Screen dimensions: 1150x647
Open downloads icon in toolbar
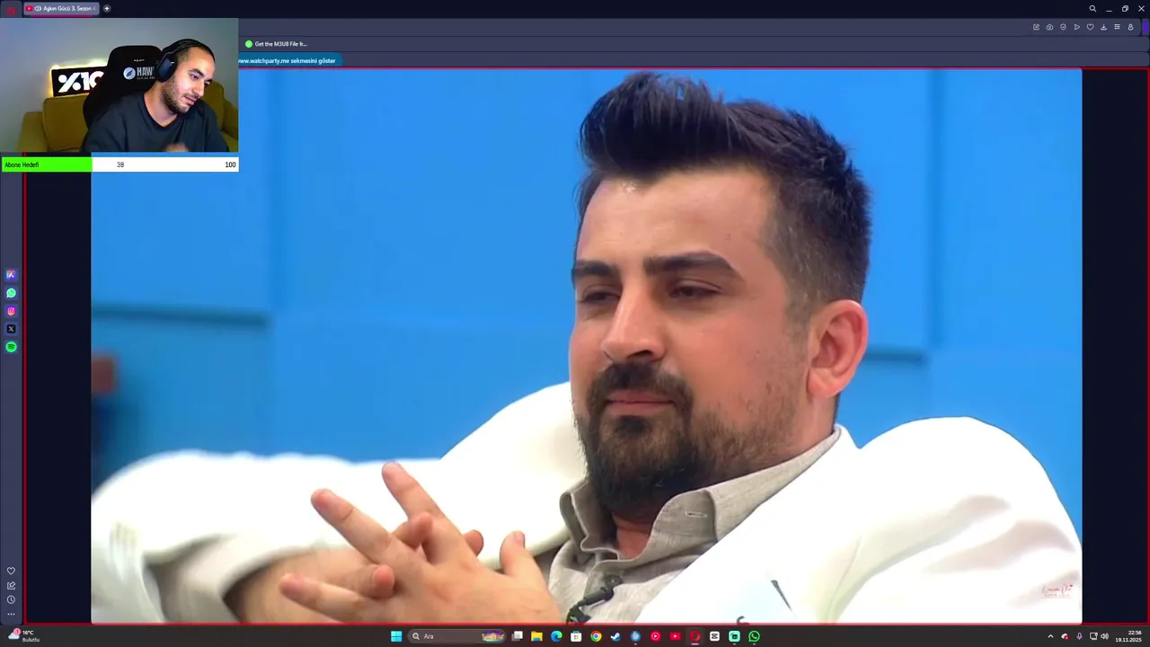pyautogui.click(x=1103, y=27)
